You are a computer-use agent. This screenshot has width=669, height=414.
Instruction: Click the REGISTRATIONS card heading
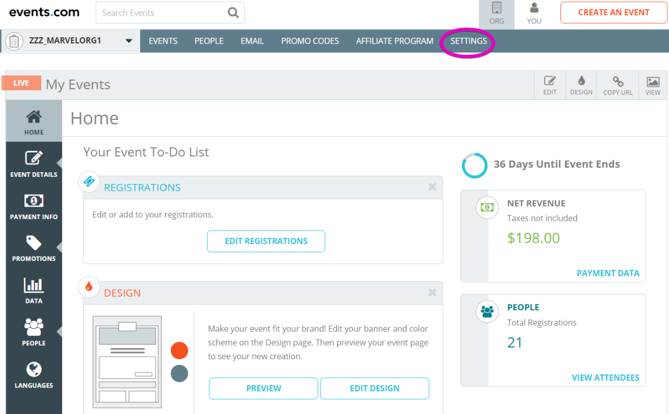point(142,188)
